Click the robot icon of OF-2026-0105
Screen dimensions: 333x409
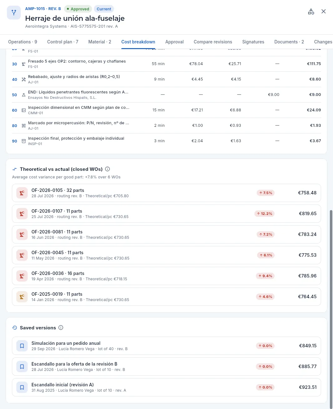point(22,193)
